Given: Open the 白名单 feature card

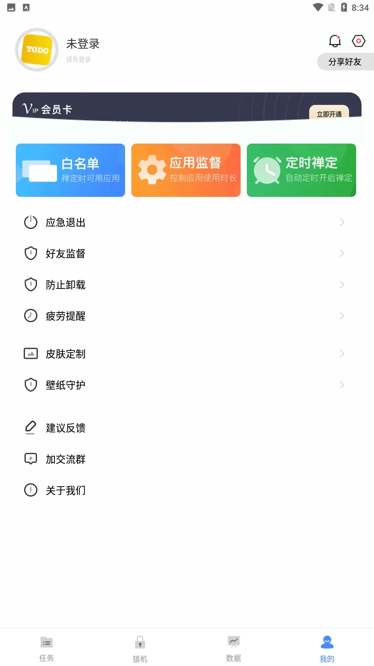Looking at the screenshot, I should [x=70, y=170].
